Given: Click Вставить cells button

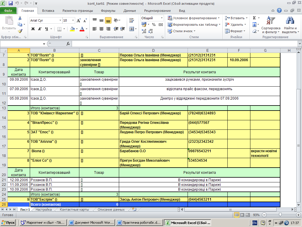Looking at the screenshot, I should tap(236, 18).
